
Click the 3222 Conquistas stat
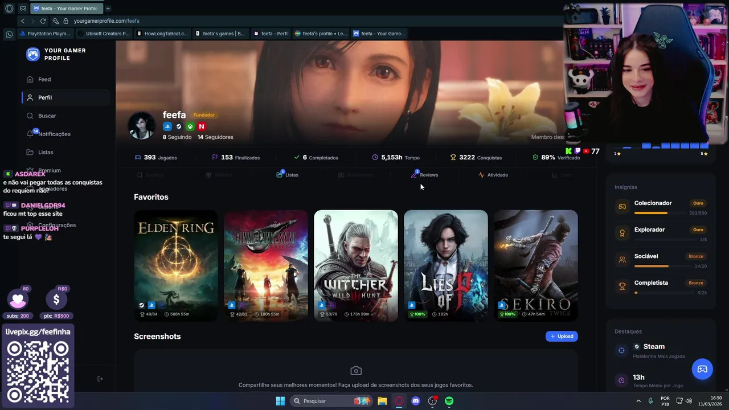click(x=476, y=157)
